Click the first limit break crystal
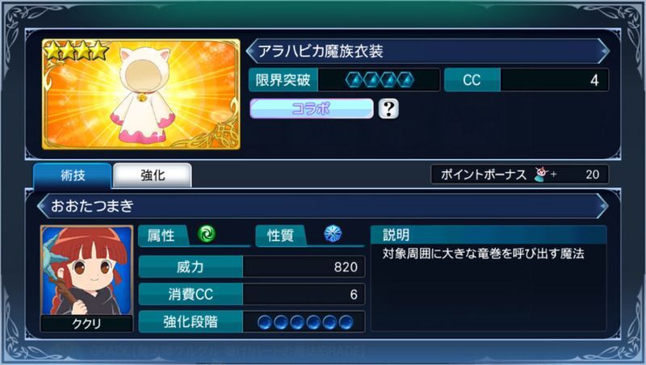This screenshot has width=646, height=365. pyautogui.click(x=354, y=80)
